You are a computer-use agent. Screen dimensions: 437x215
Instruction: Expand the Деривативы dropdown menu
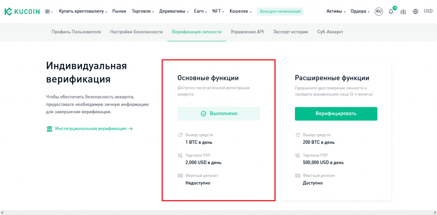[174, 11]
